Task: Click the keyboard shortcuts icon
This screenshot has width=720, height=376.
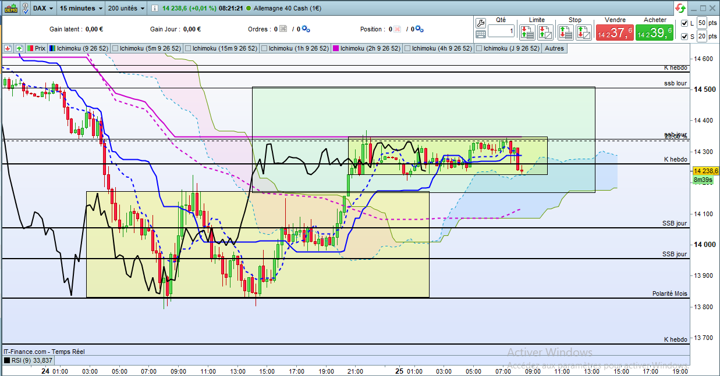Action: point(481,34)
